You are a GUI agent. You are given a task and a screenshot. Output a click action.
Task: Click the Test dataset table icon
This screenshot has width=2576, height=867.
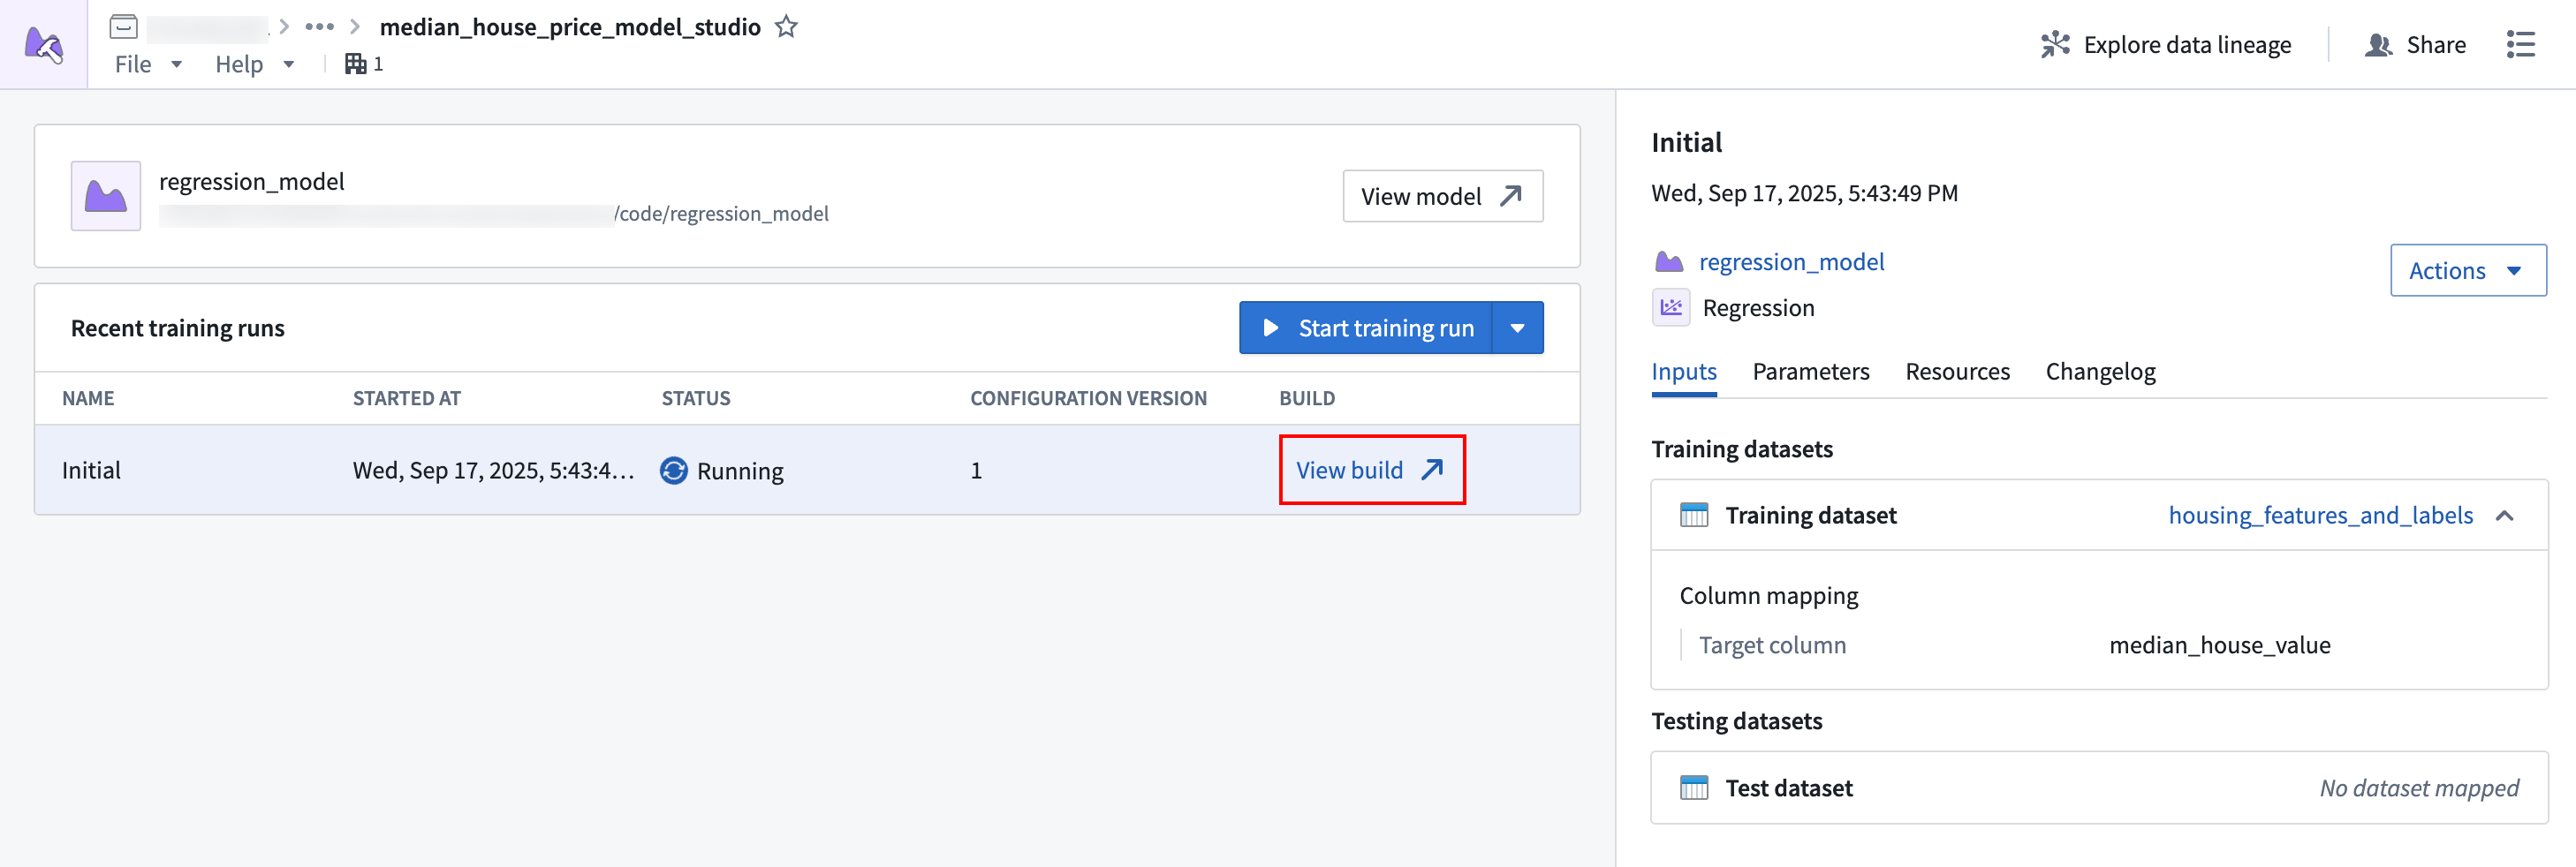tap(1694, 788)
